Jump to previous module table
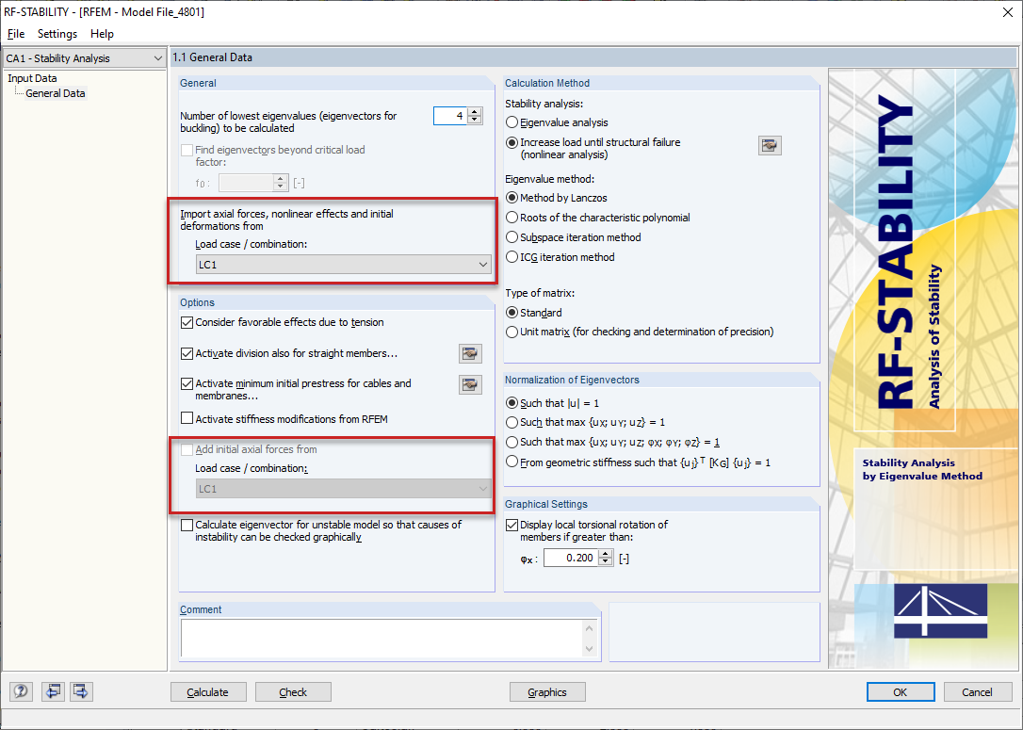 pos(53,691)
